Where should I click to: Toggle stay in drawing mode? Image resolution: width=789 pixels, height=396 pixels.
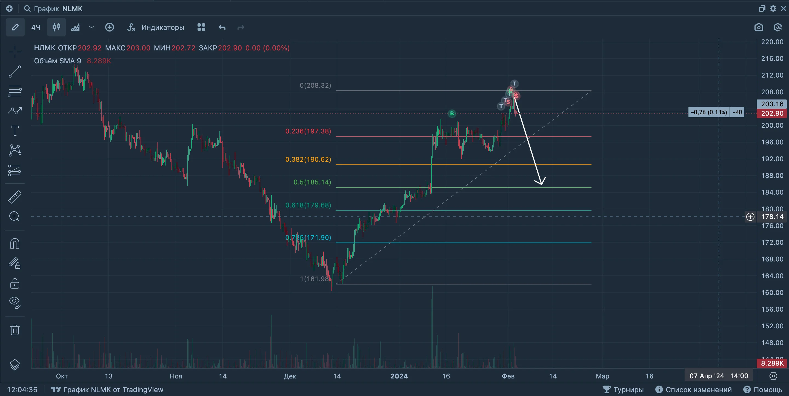coord(15,263)
